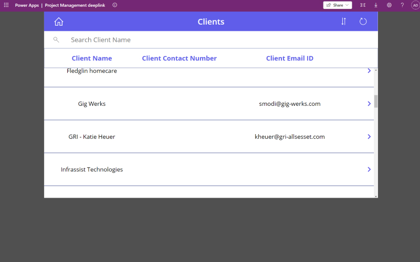Select the GRI - Katie Heuer name
Image resolution: width=420 pixels, height=262 pixels.
[x=91, y=137]
